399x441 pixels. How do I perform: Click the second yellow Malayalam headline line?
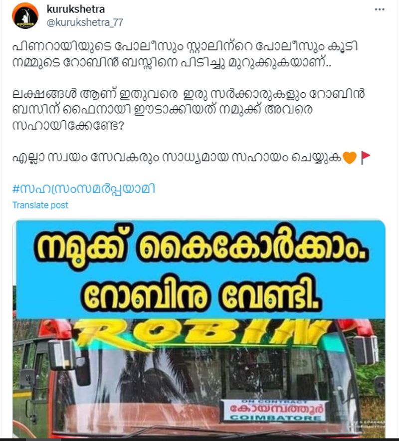pyautogui.click(x=201, y=293)
